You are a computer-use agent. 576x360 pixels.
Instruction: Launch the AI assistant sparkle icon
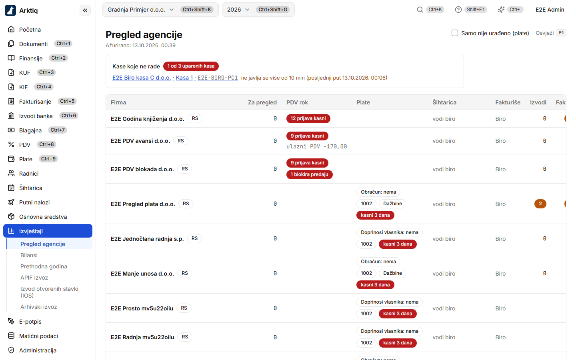(501, 10)
